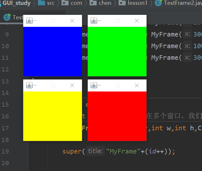The image size is (202, 171).
Task: Minimize the yellow frame window
Action: point(35,85)
